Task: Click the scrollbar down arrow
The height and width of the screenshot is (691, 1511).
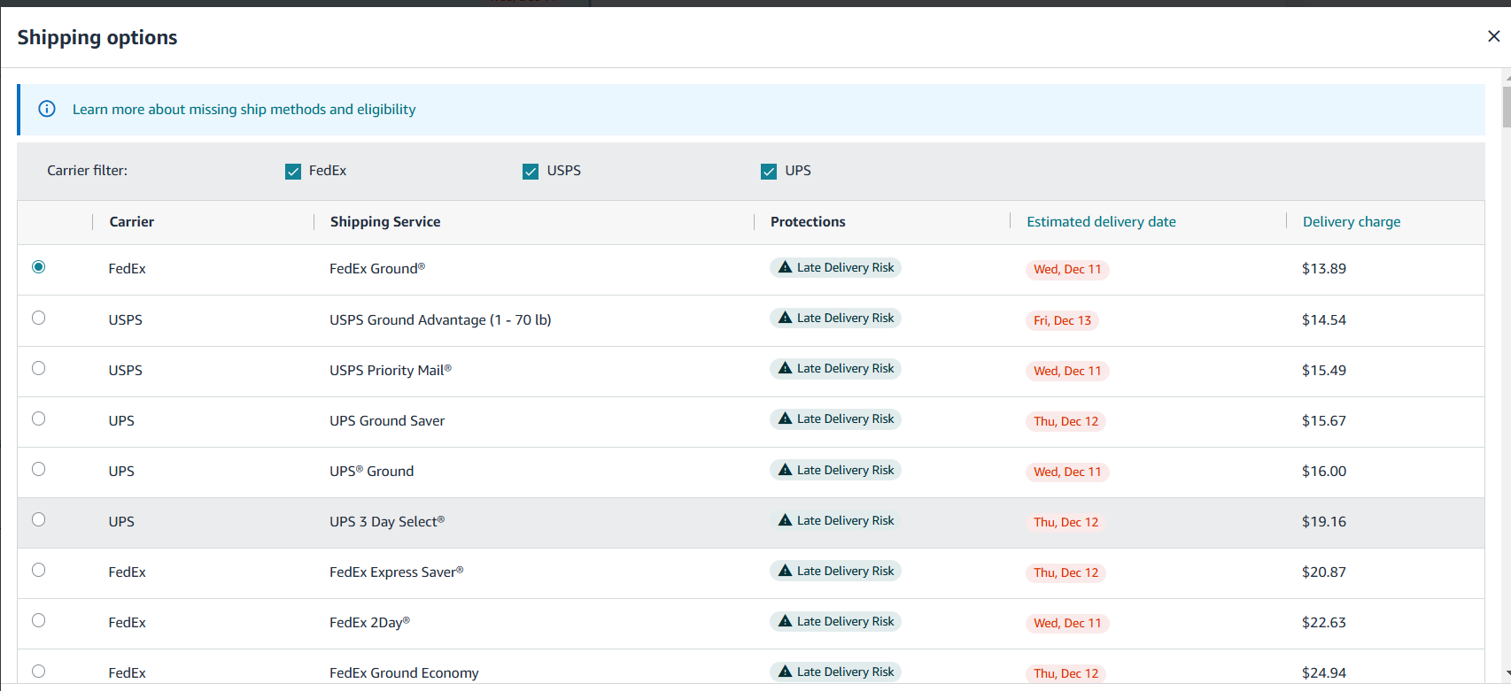Action: pos(1507,674)
